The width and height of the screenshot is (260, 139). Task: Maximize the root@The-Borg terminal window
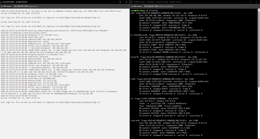[250, 2]
